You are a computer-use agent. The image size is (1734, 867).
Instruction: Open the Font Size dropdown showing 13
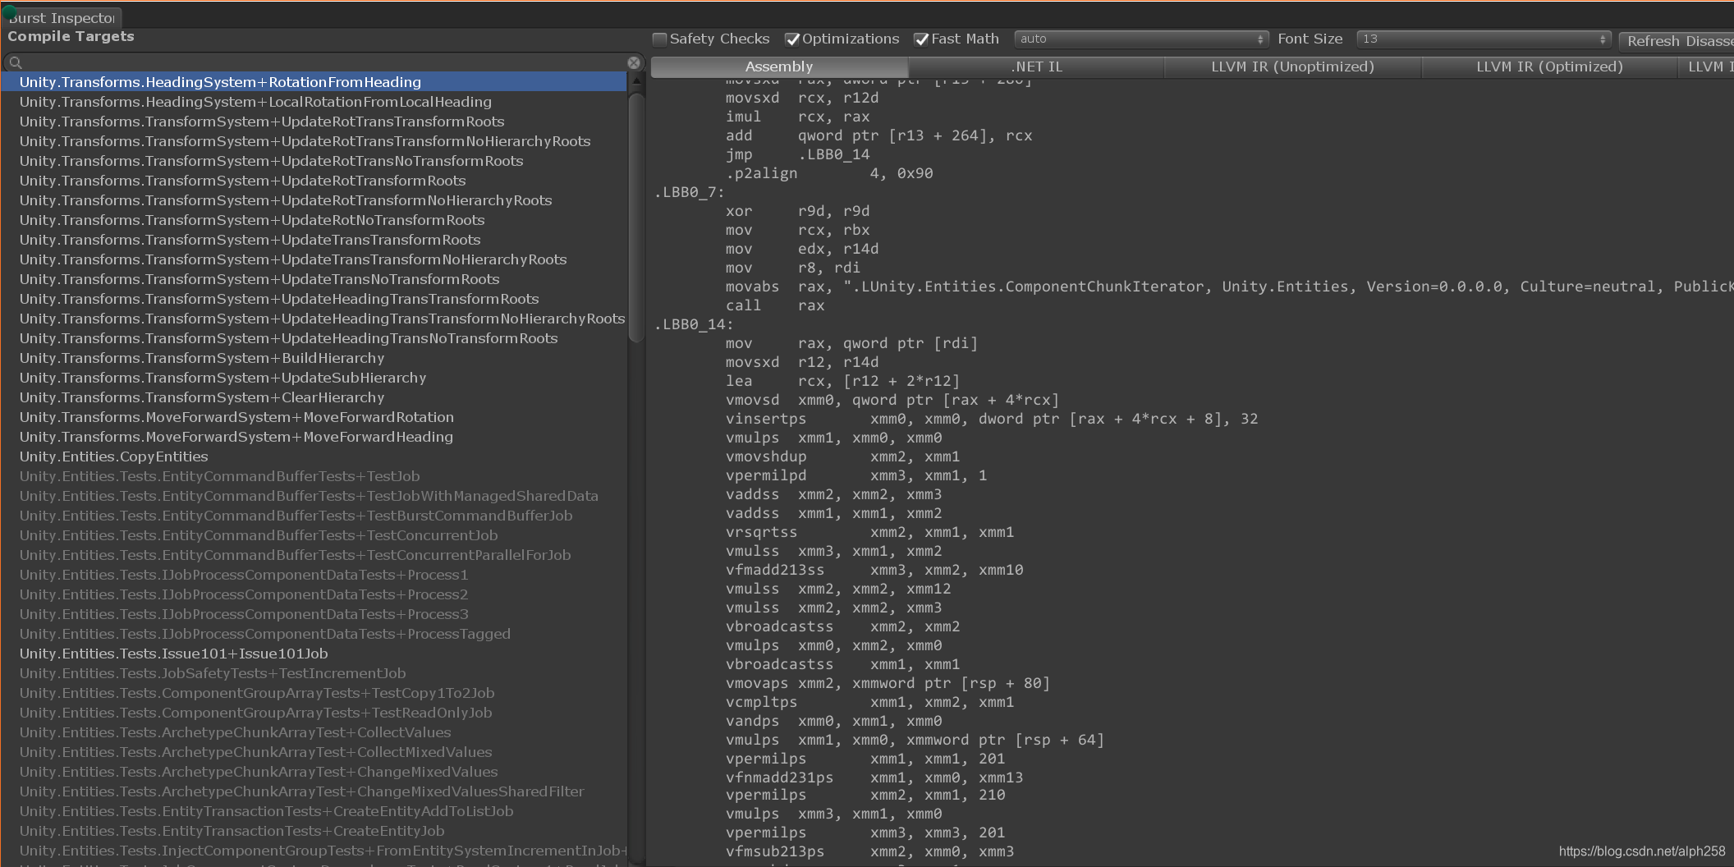click(1484, 39)
